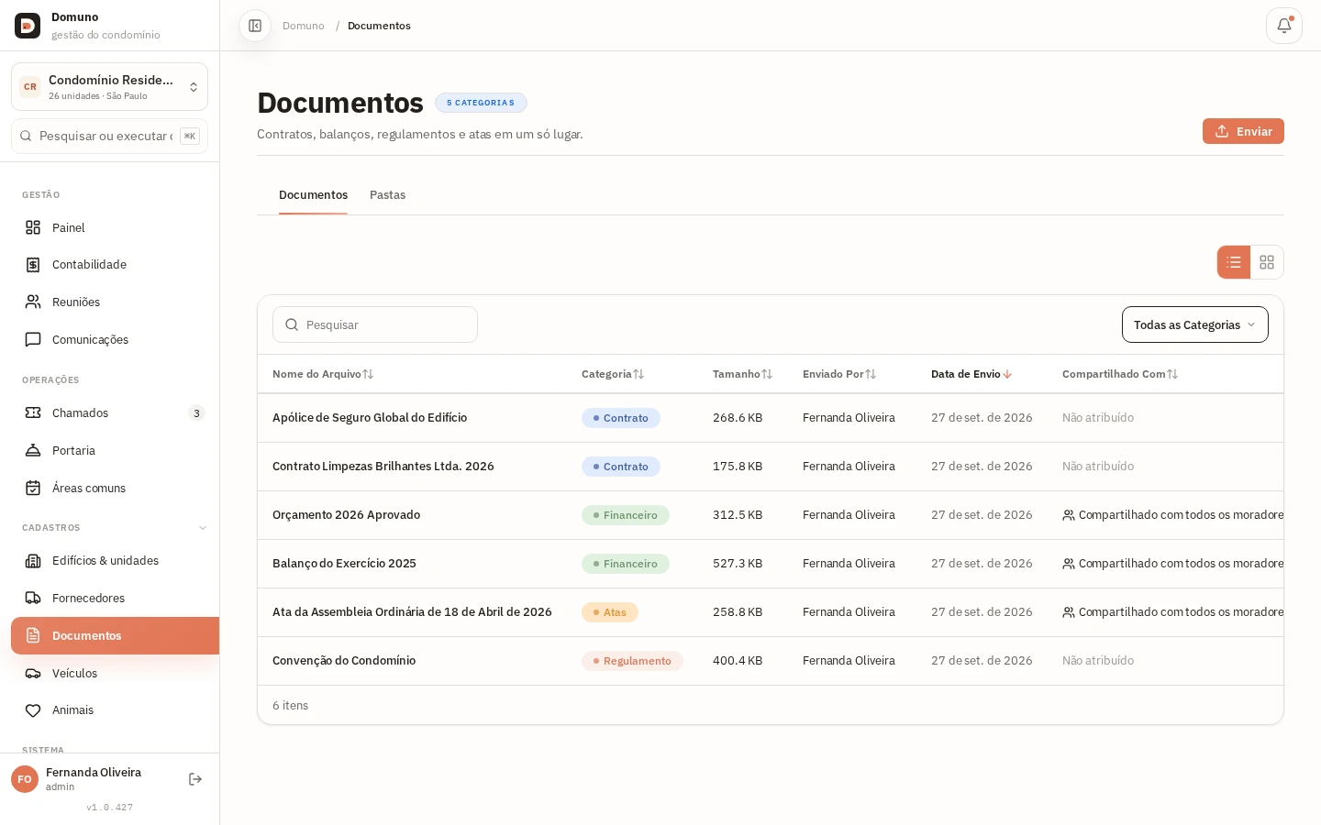
Task: Click the Domuno logo icon
Action: (28, 26)
